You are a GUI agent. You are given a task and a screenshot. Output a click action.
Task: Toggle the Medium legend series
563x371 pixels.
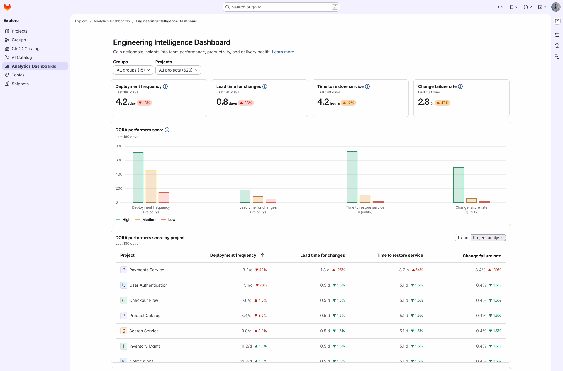[146, 220]
